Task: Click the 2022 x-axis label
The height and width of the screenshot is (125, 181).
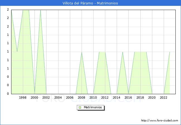Action: [x=164, y=97]
